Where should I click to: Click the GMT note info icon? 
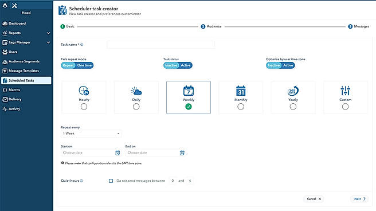pyautogui.click(x=62, y=163)
